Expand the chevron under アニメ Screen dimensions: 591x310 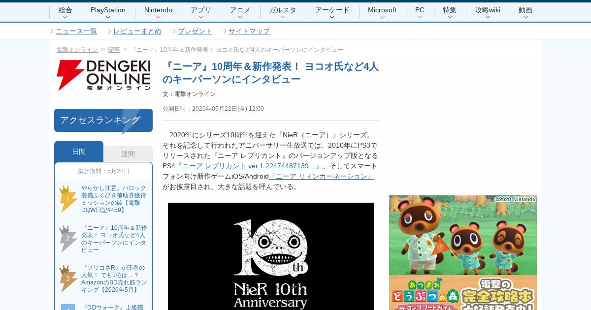[240, 17]
